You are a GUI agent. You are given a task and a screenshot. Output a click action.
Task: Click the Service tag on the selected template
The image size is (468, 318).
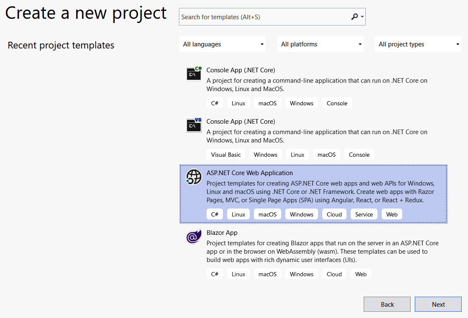click(364, 214)
